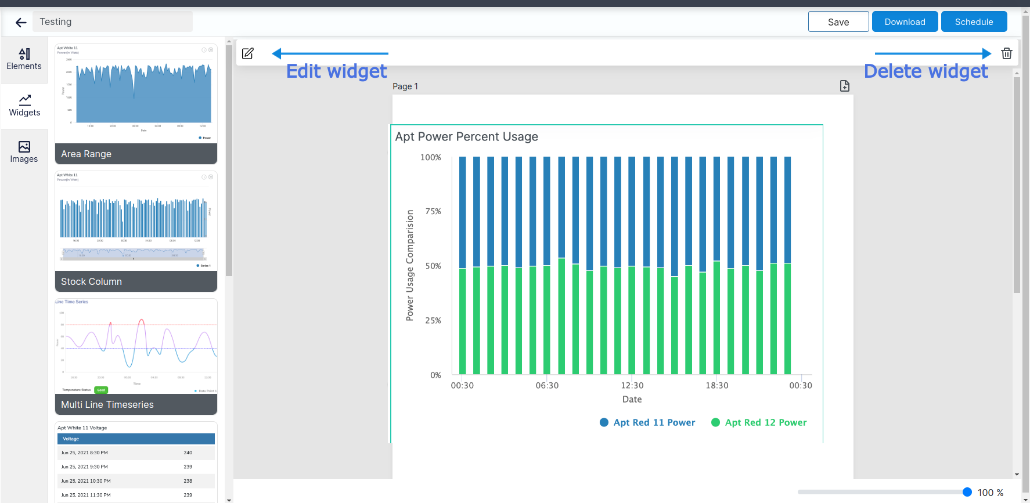Image resolution: width=1030 pixels, height=503 pixels.
Task: Click the edit widget pencil icon
Action: point(248,53)
